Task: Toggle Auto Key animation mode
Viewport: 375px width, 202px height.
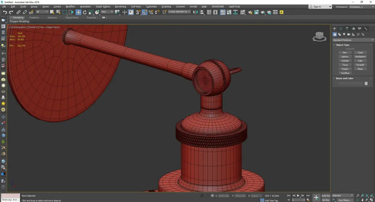Action: pyautogui.click(x=326, y=196)
